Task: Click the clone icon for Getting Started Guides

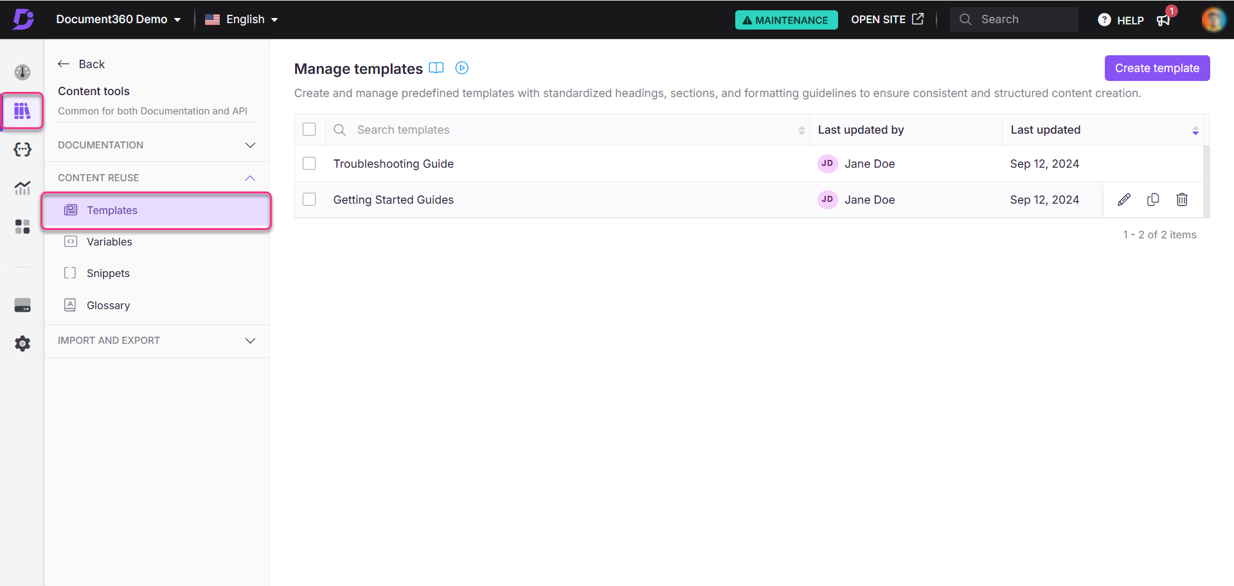Action: coord(1153,200)
